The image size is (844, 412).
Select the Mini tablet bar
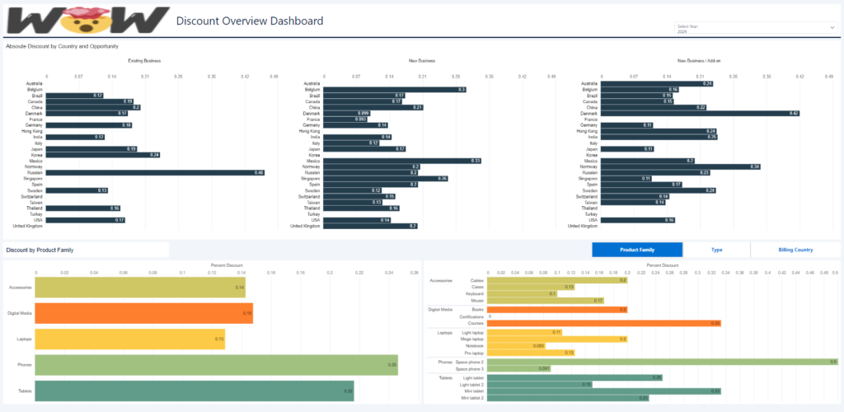click(x=604, y=391)
